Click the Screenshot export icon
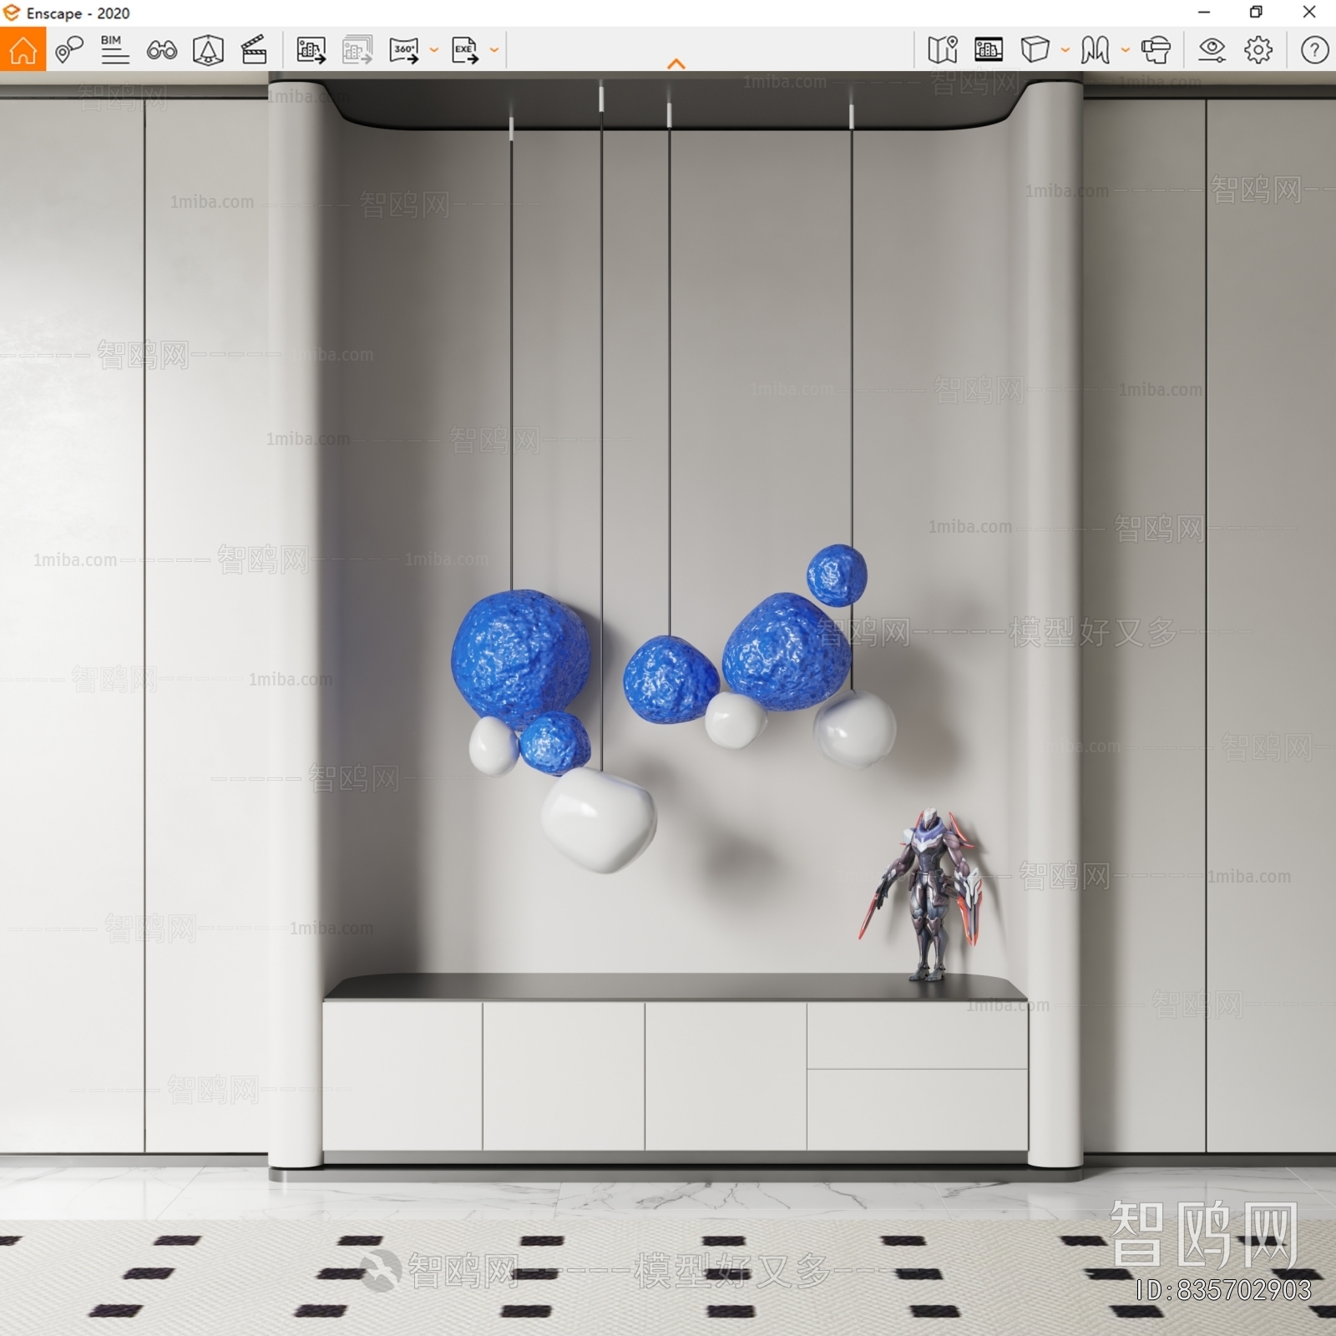1336x1336 pixels. coord(311,50)
